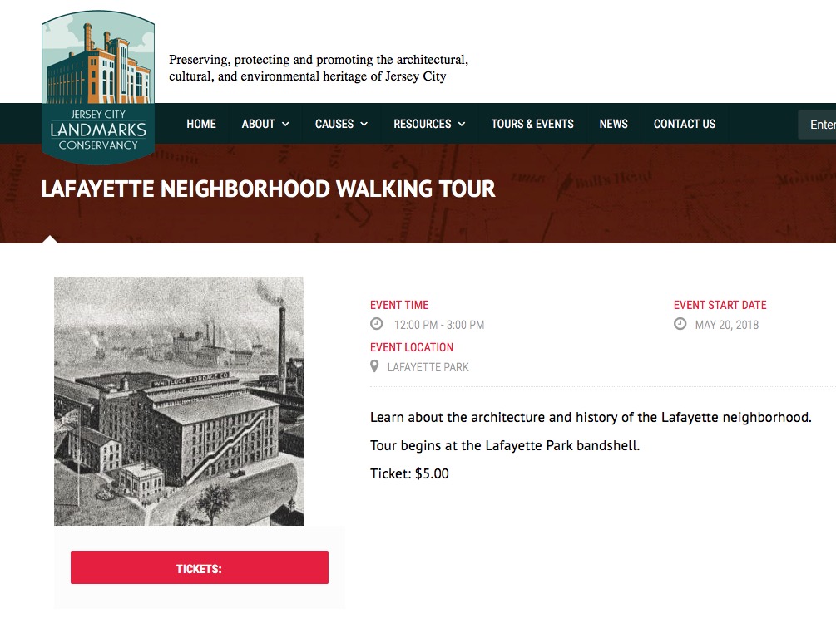Image resolution: width=836 pixels, height=618 pixels.
Task: Open the Tours & Events menu item
Action: click(532, 124)
